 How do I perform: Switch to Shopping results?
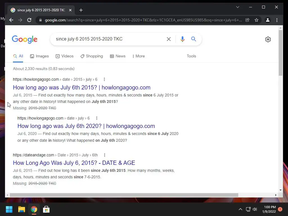(91, 56)
